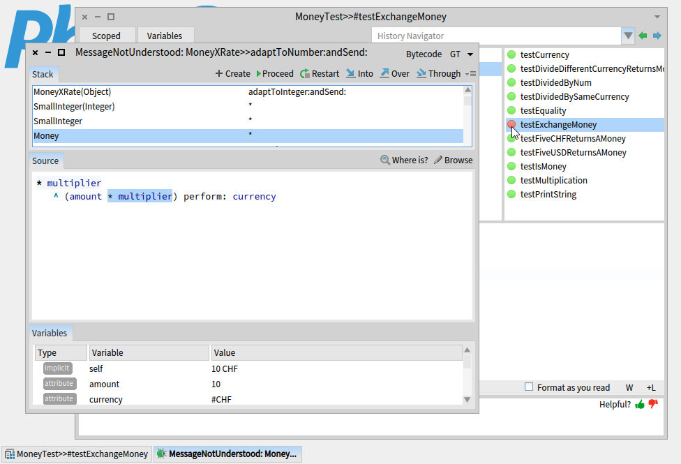Click the Through step icon
The width and height of the screenshot is (681, 464).
pyautogui.click(x=421, y=73)
